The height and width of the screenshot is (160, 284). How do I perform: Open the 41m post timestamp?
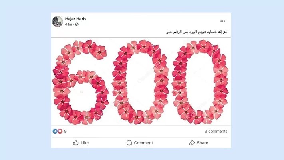coord(68,24)
